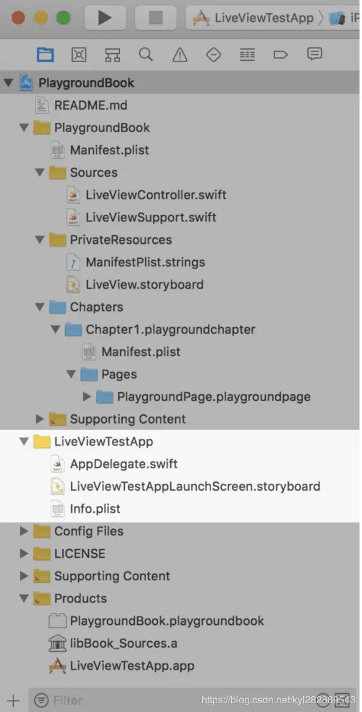Toggle source control status filter
This screenshot has height=712, width=362.
point(343,699)
